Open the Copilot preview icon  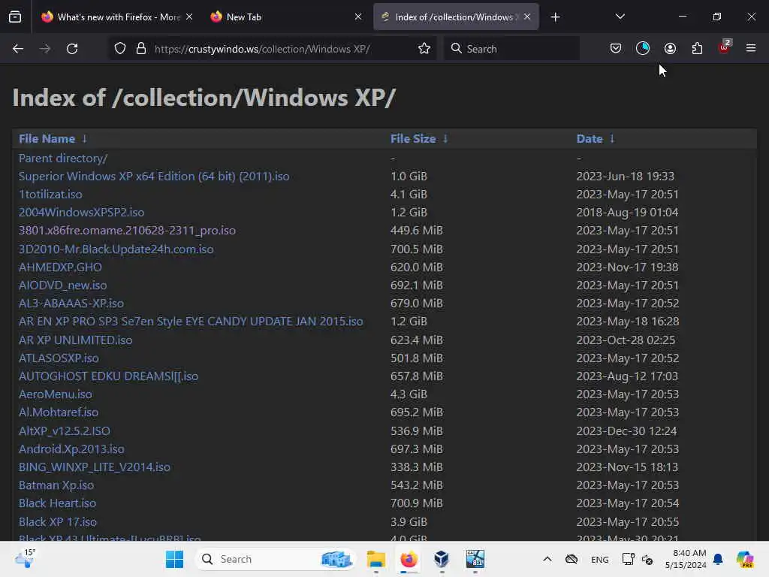tap(745, 559)
